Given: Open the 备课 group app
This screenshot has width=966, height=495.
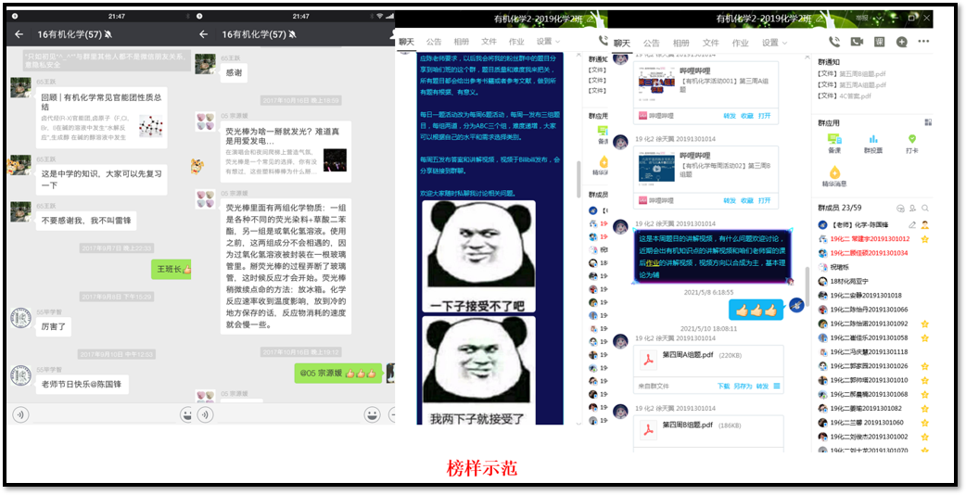Looking at the screenshot, I should point(834,142).
